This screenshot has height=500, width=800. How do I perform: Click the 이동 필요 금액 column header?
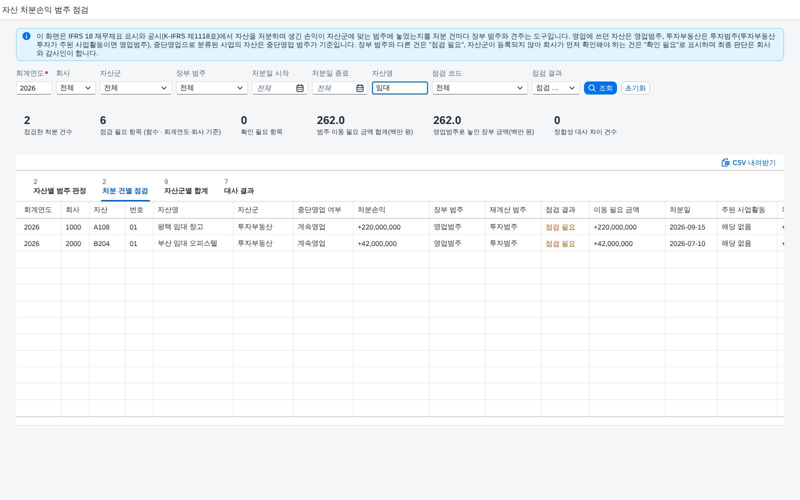click(x=627, y=210)
